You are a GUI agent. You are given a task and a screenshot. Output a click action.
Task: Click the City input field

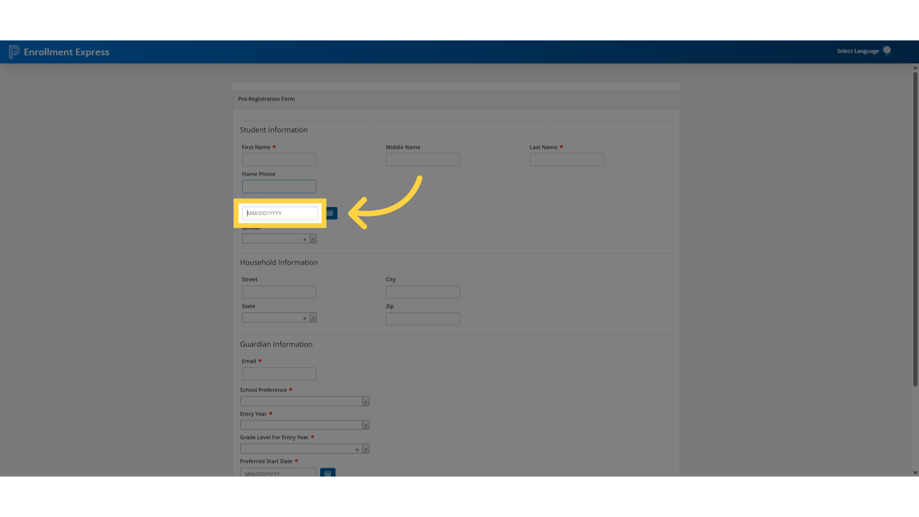pos(423,292)
